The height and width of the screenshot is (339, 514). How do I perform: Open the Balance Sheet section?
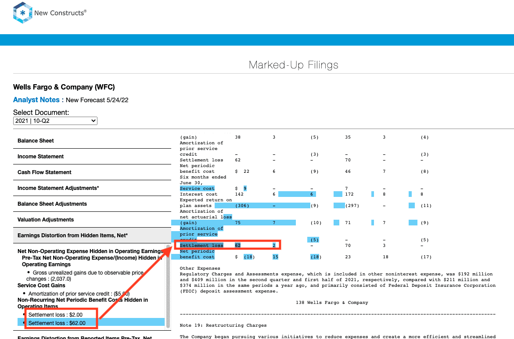[x=92, y=141]
